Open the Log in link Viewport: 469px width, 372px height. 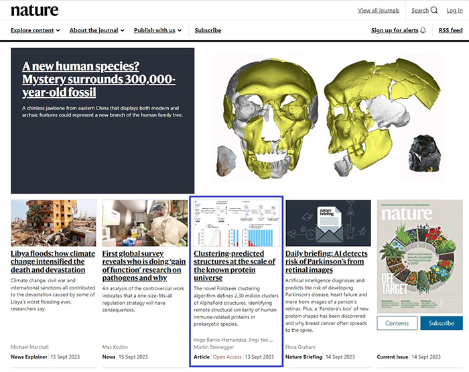(454, 11)
